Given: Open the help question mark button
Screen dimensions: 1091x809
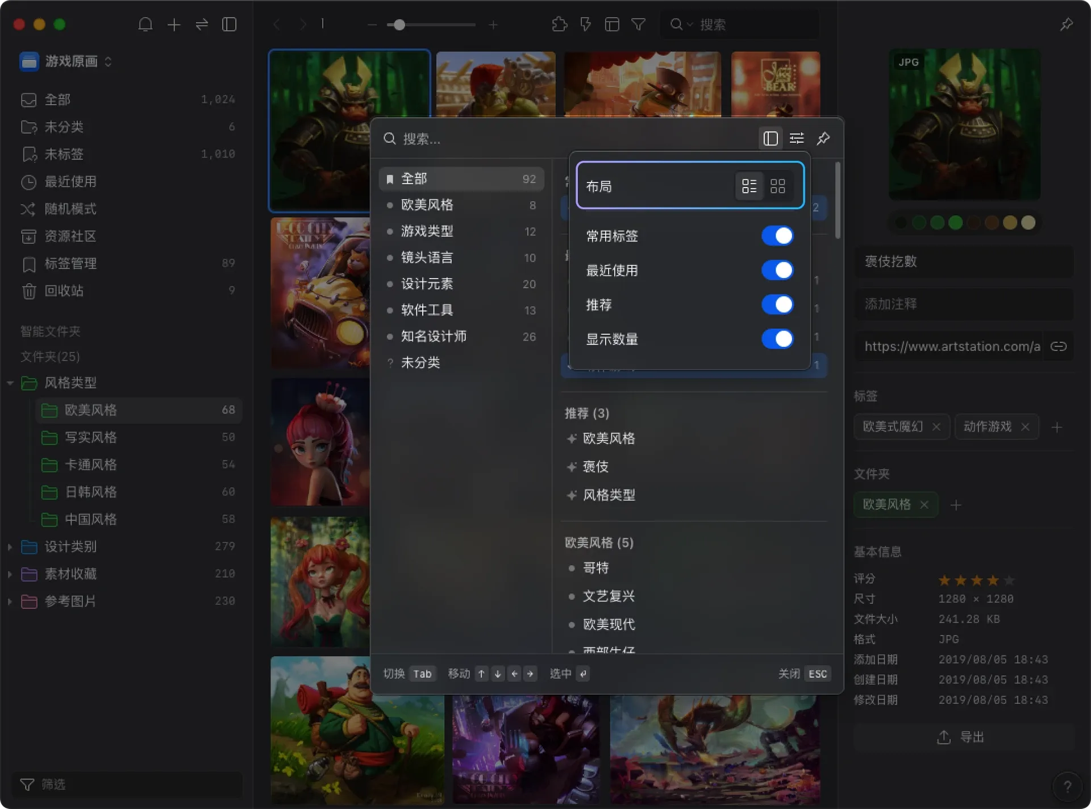Looking at the screenshot, I should 1067,786.
